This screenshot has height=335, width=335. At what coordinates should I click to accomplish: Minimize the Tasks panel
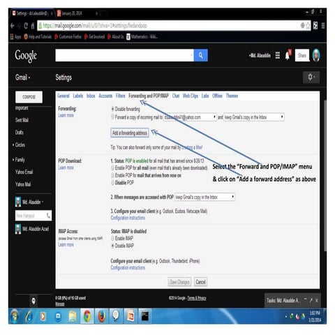pyautogui.click(x=306, y=300)
